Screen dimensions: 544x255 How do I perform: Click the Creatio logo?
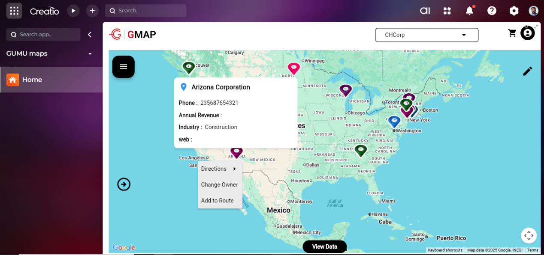click(45, 11)
